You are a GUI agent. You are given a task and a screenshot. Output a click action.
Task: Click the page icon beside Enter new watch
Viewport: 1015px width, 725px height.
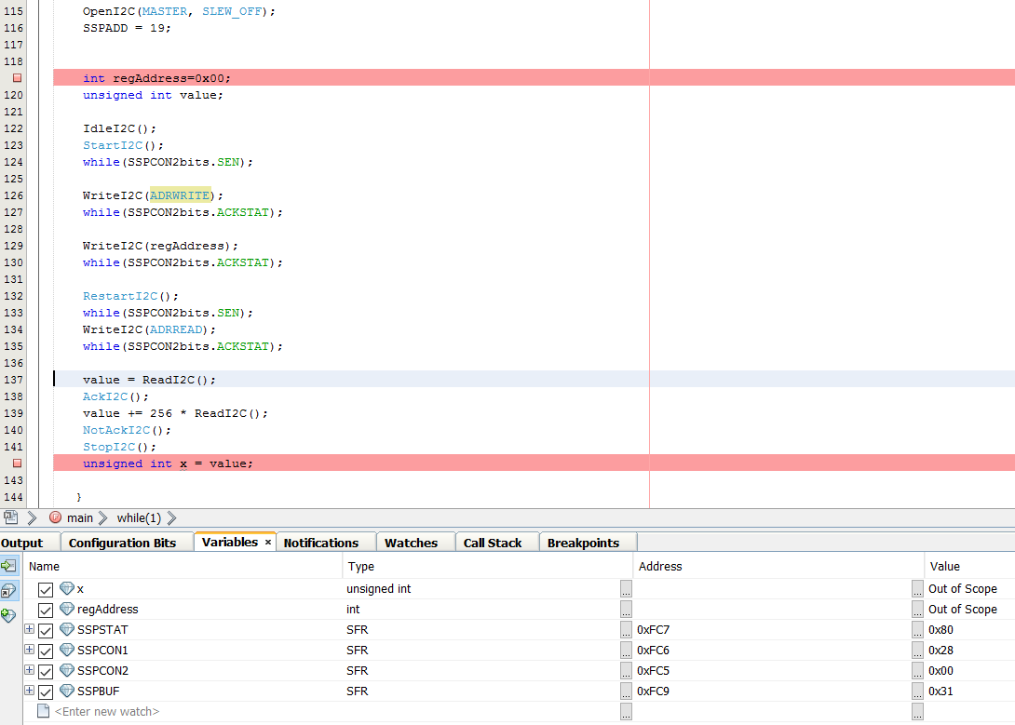[x=44, y=711]
